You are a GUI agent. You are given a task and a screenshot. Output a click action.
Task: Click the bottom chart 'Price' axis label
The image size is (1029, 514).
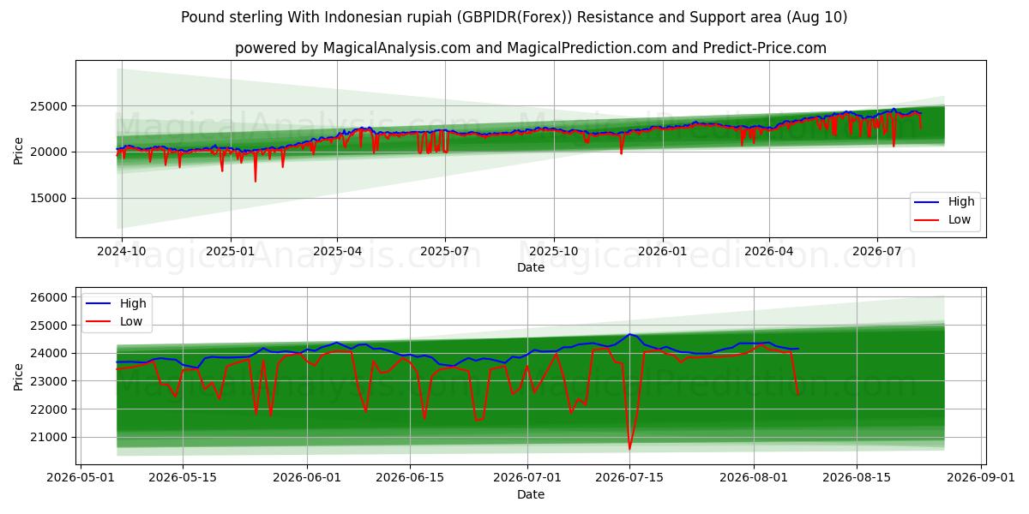coord(19,375)
